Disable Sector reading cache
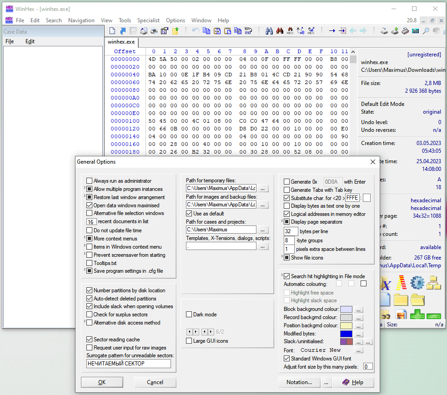 [x=89, y=339]
